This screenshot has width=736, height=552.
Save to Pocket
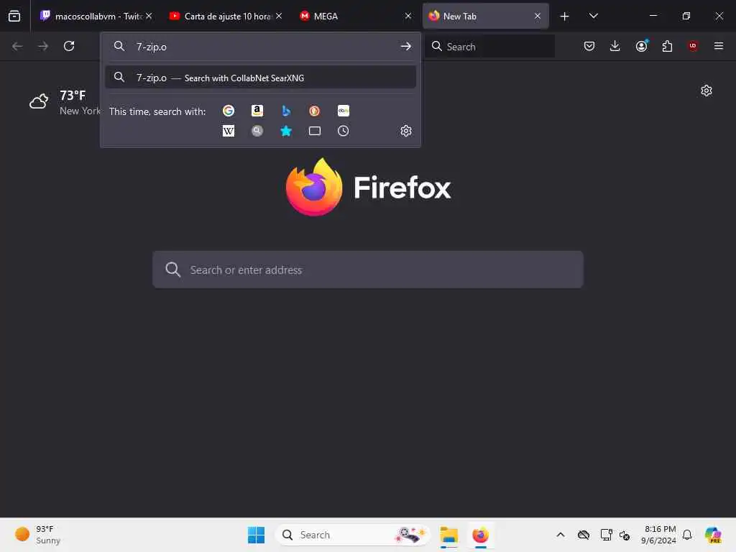point(589,46)
